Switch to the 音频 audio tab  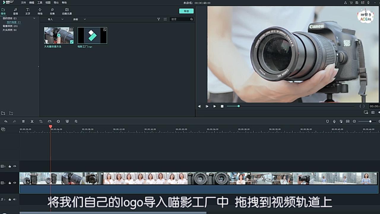click(15, 11)
